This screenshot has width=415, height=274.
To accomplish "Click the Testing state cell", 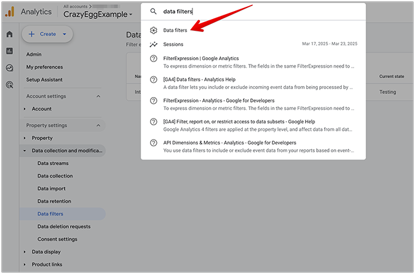I will click(388, 92).
